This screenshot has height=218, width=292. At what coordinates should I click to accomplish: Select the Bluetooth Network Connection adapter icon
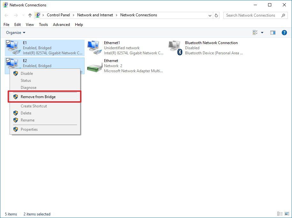(175, 47)
